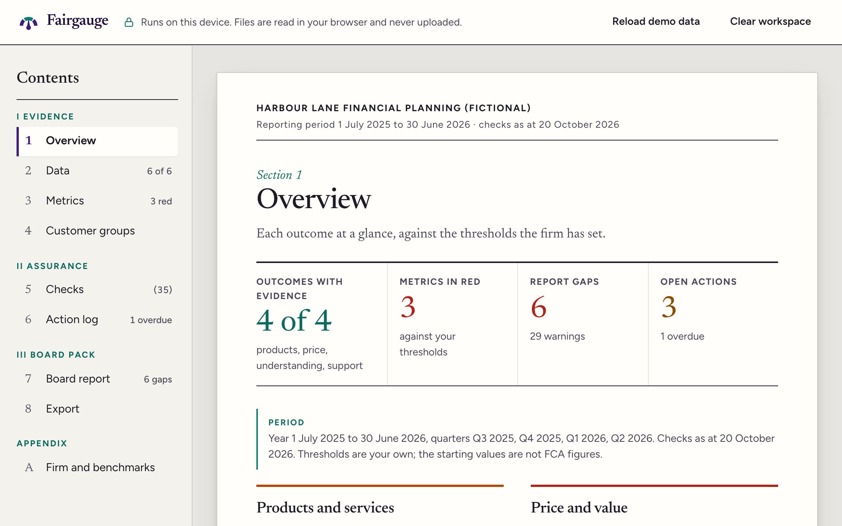The width and height of the screenshot is (842, 526).
Task: Click the "II ASSURANCE" group heading
Action: point(52,266)
